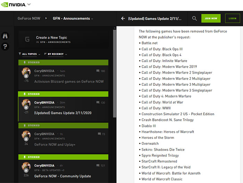243x183 pixels.
Task: Click 'Crash Bandicoot N. Sane Trilogy' entry
Action: [168, 120]
